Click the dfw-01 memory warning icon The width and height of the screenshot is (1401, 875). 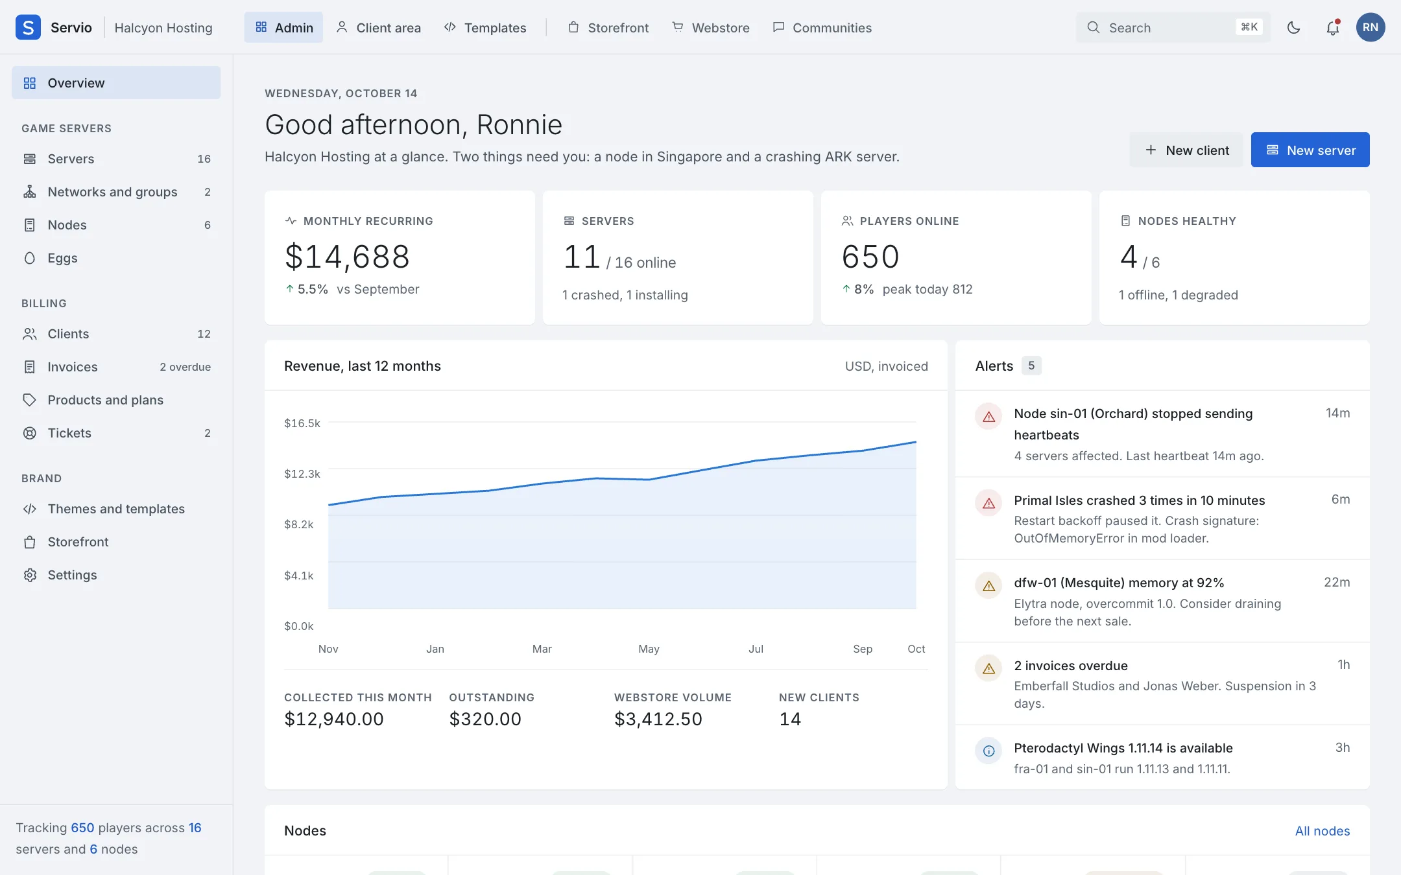click(988, 586)
